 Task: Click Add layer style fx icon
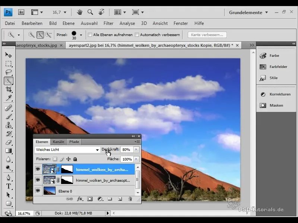(80, 199)
